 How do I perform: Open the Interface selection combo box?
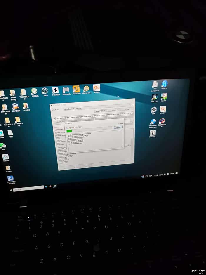97,107
